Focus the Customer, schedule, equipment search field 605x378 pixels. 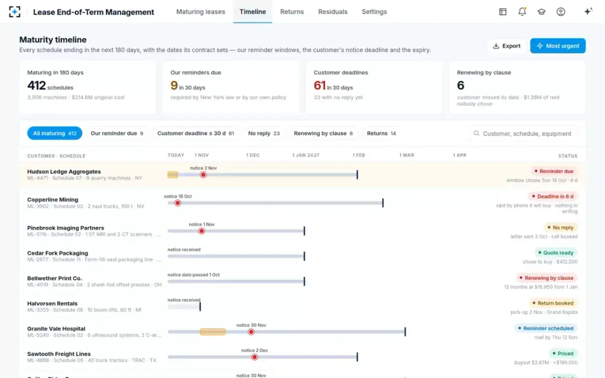click(x=523, y=134)
